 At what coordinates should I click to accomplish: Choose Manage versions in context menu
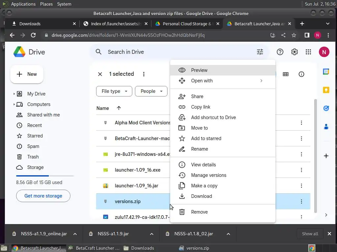(223, 175)
